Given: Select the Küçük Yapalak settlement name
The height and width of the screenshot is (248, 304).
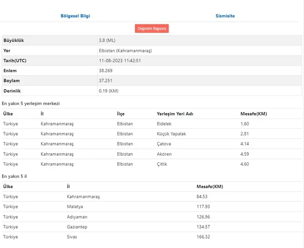Looking at the screenshot, I should [x=172, y=134].
